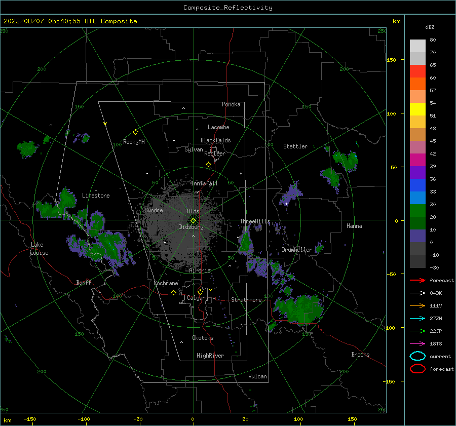Click the slate purple 10-0 dBZ swatch
The width and height of the screenshot is (456, 426).
(417, 236)
